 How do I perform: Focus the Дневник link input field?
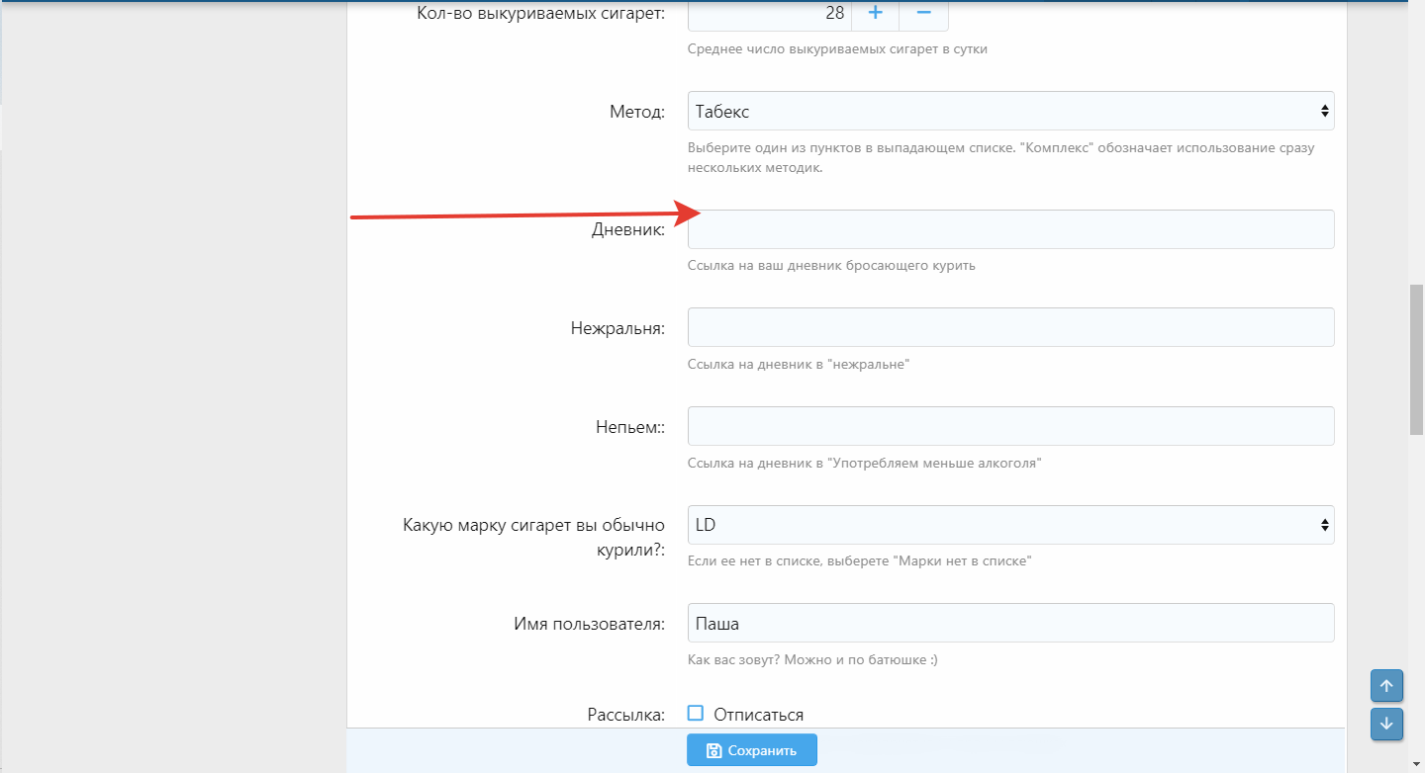click(1010, 229)
